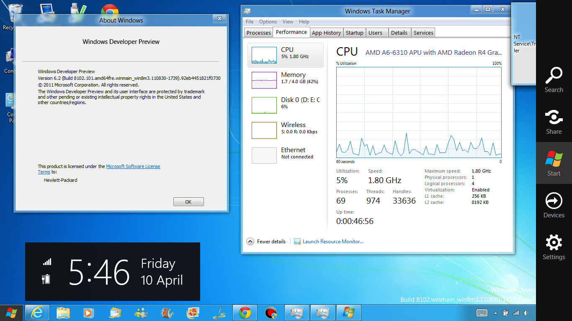This screenshot has height=321, width=572.
Task: Switch to Google Chrome on the taskbar
Action: (x=245, y=313)
